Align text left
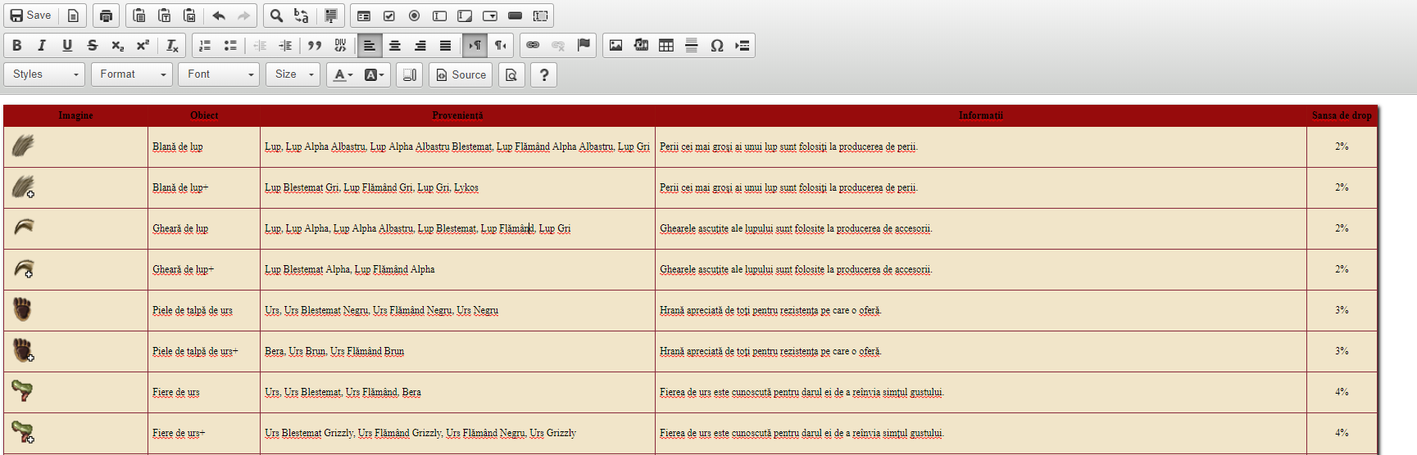 [x=370, y=45]
